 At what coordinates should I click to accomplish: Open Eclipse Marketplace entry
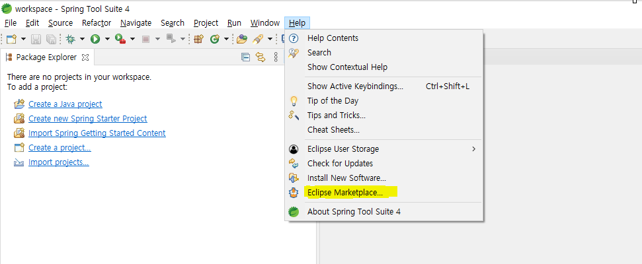(x=384, y=193)
